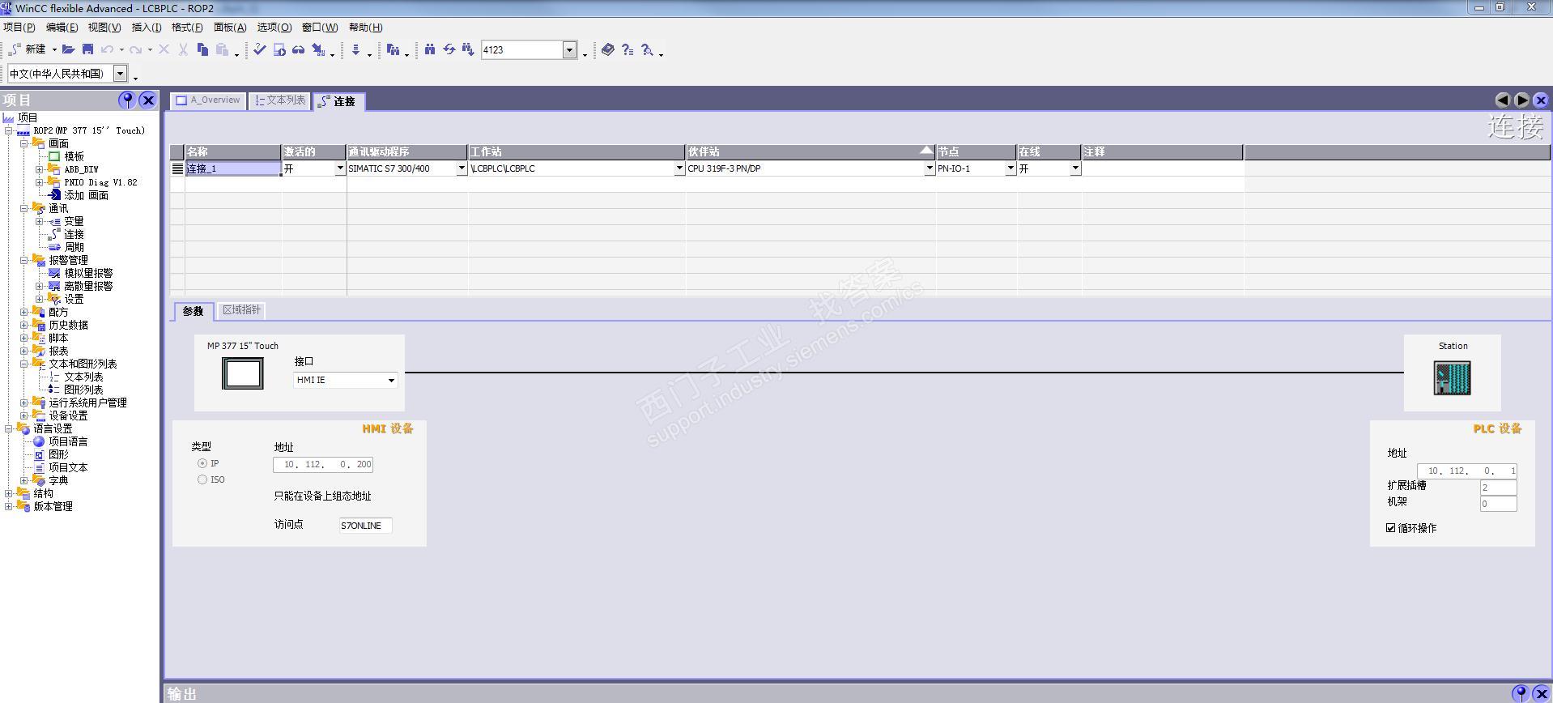The width and height of the screenshot is (1553, 703).
Task: Click the binoculars find icon
Action: point(430,49)
